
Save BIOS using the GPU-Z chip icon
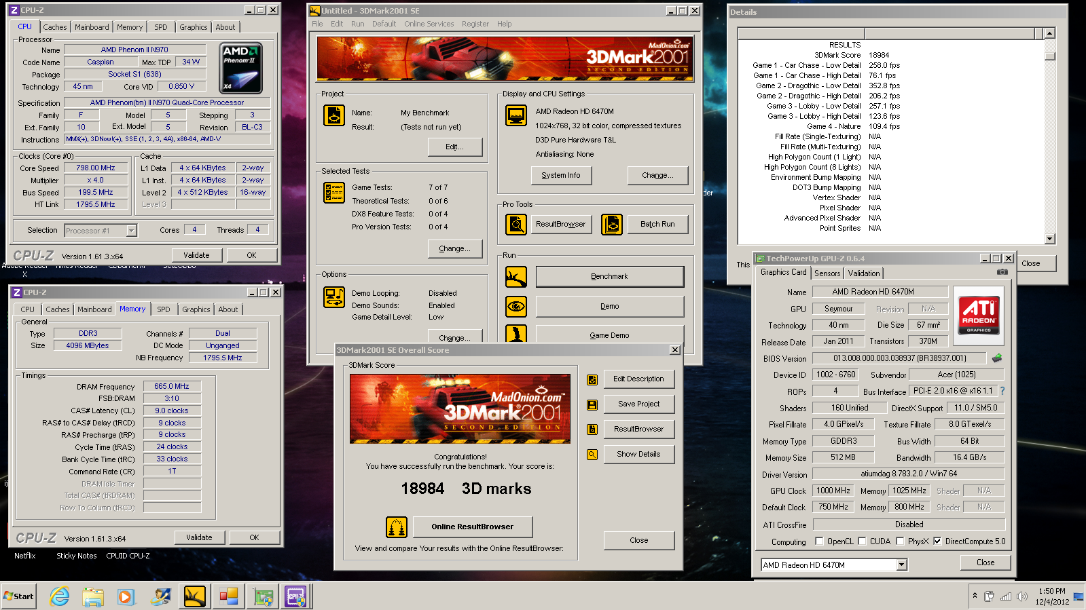coord(997,358)
